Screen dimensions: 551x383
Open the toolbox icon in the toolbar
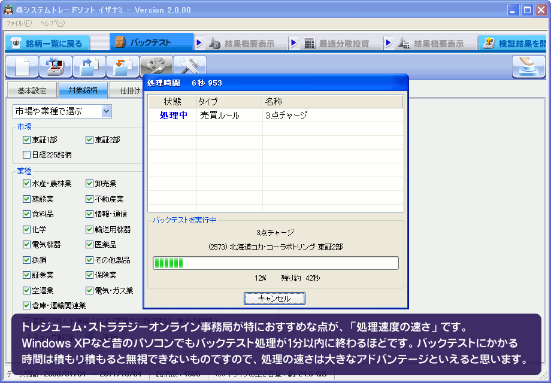(56, 66)
